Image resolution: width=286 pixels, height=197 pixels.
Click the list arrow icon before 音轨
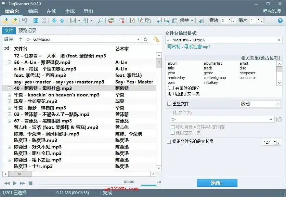pos(201,21)
